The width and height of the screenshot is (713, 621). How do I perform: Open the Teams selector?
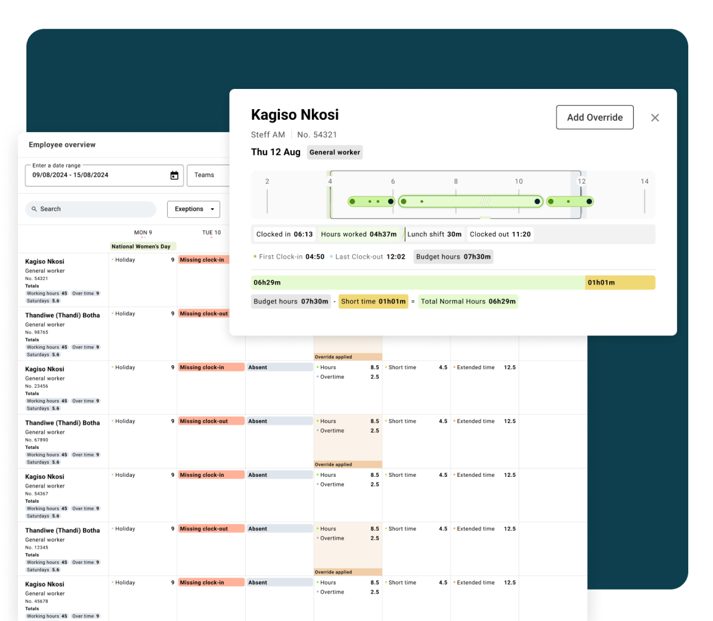(205, 175)
